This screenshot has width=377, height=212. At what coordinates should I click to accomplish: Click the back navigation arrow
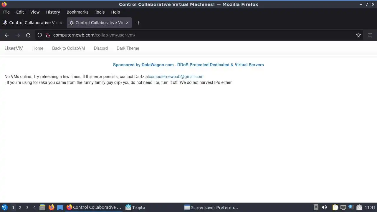coord(7,35)
